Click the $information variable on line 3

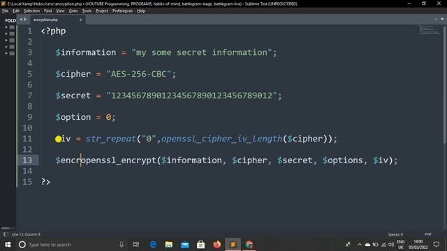pos(86,52)
